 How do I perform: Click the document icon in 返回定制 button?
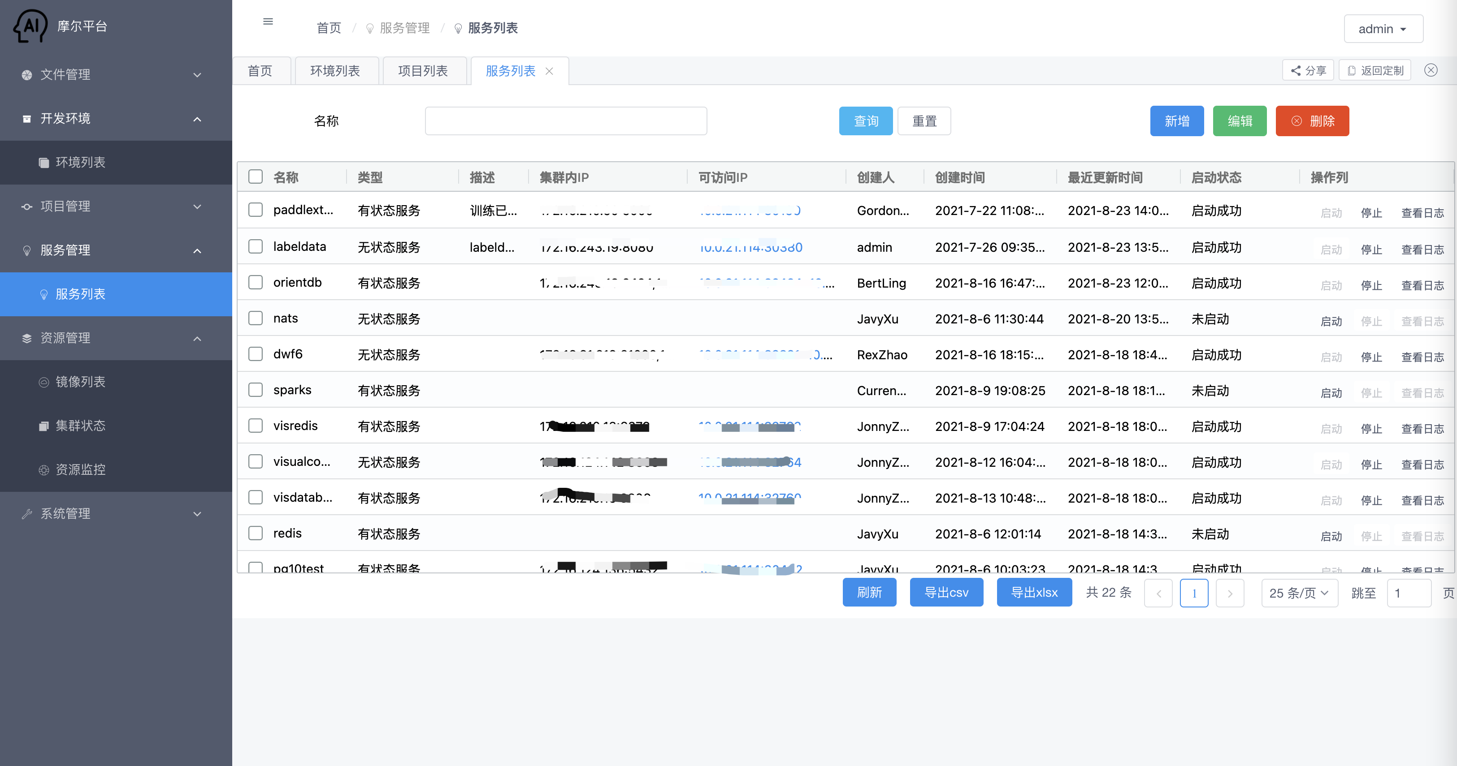1352,71
